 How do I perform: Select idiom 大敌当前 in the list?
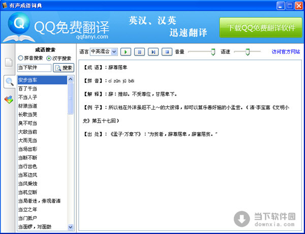[42, 132]
